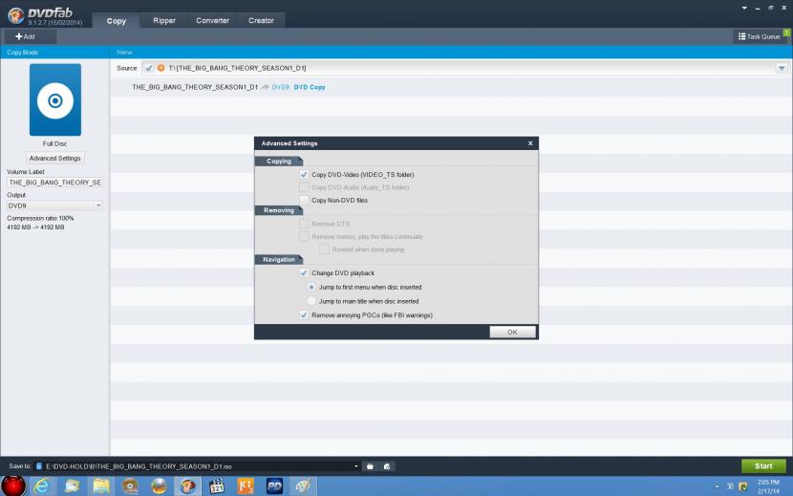Viewport: 793px width, 496px height.
Task: Click THE_BIG_BANG_THEORY_SEASON1_D1 title row
Action: pyautogui.click(x=451, y=87)
